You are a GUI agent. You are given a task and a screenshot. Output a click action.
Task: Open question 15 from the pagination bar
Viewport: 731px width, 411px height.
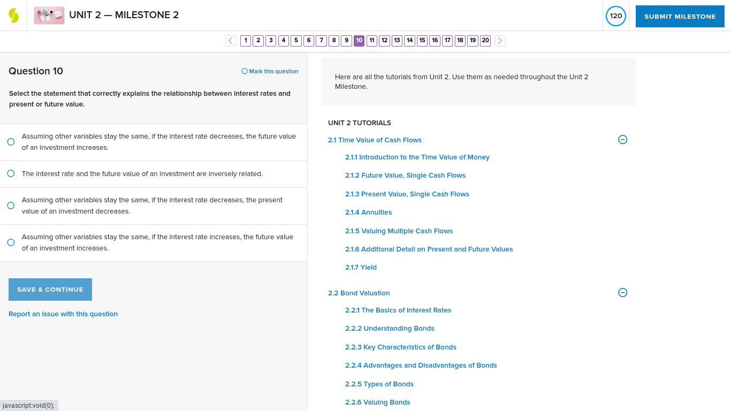point(422,41)
